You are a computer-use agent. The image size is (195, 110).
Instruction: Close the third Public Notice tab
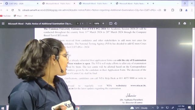111,3
